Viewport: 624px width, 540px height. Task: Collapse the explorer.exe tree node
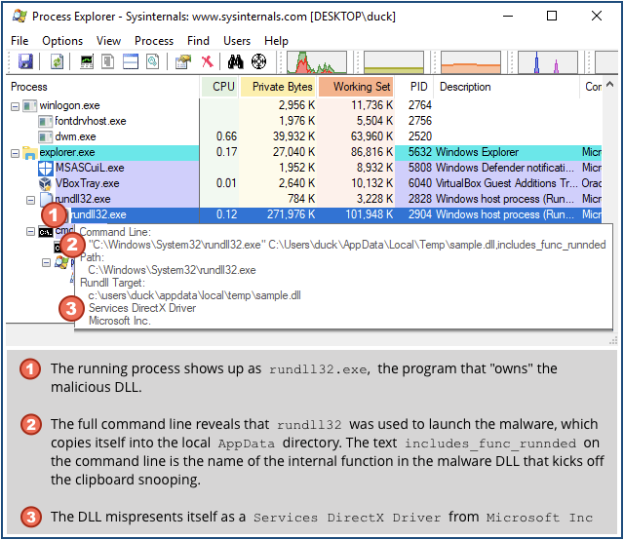[15, 153]
